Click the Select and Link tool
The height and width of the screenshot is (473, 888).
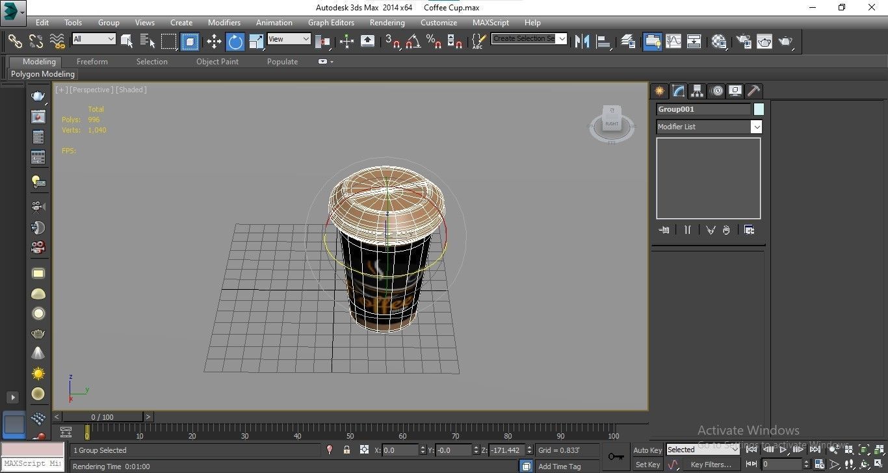point(14,41)
